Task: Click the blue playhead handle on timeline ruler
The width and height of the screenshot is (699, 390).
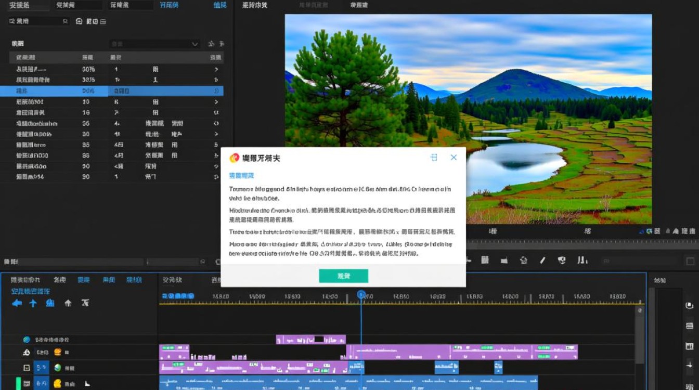Action: click(361, 295)
